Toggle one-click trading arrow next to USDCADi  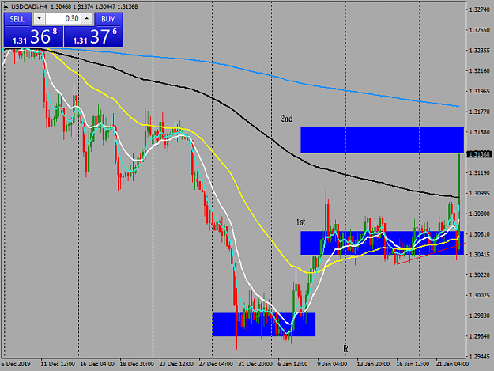coord(6,6)
